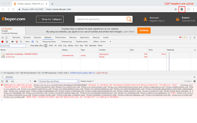Toggle the Disable cache checkbox
The width and height of the screenshot is (197, 123).
click(75, 42)
